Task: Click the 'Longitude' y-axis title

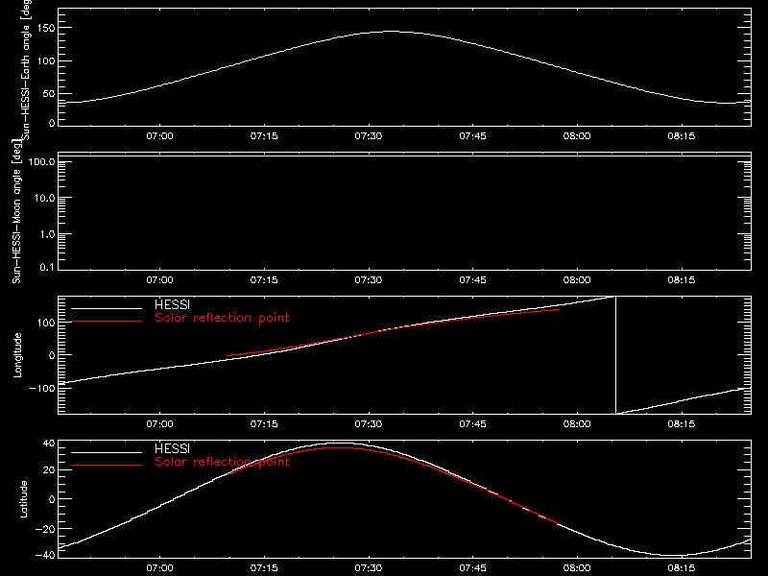Action: (17, 355)
